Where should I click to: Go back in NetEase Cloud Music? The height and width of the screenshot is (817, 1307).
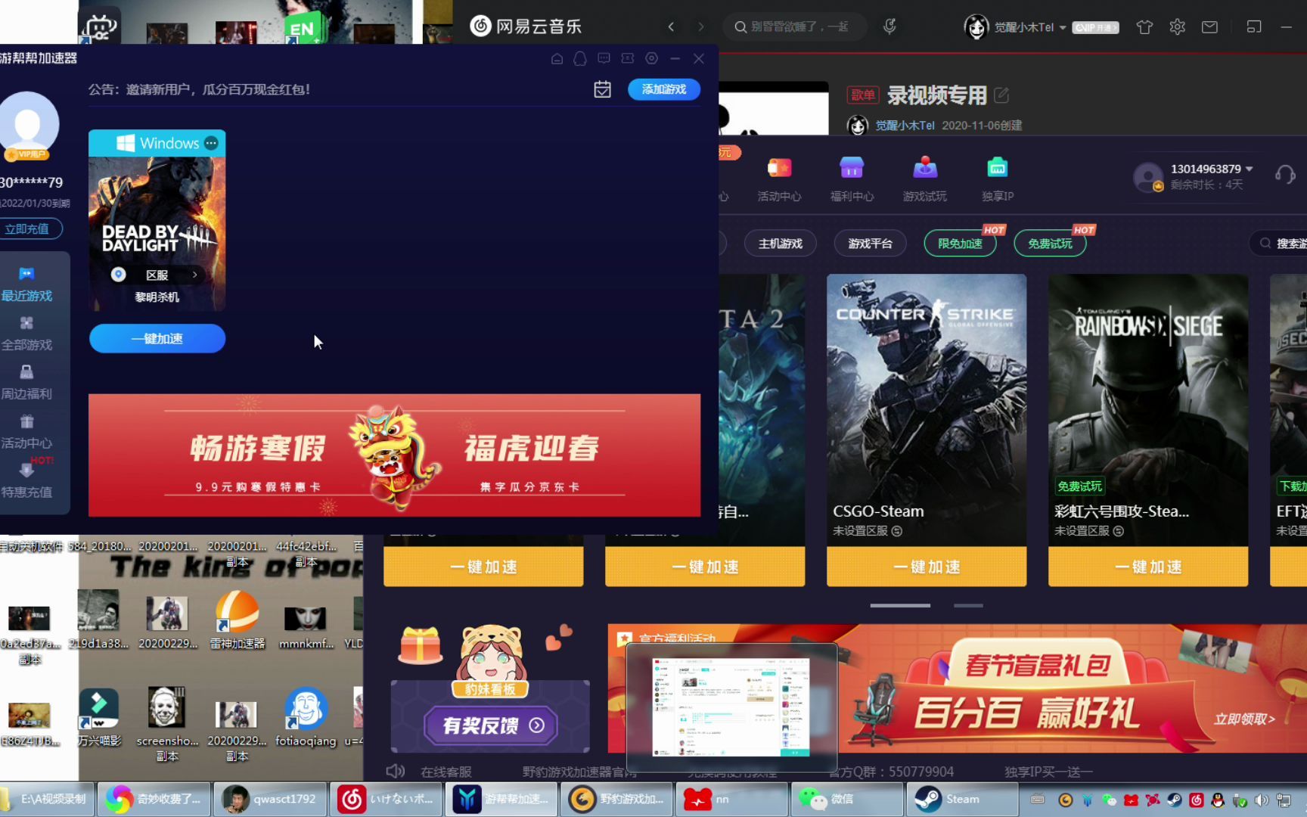[671, 26]
